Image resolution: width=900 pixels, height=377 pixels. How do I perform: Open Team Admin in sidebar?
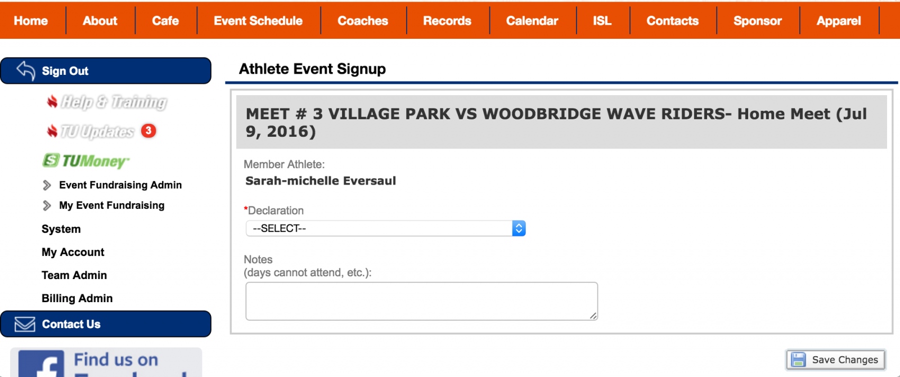click(x=74, y=275)
